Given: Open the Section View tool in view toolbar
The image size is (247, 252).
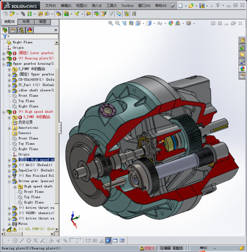Looking at the screenshot, I should tap(131, 23).
